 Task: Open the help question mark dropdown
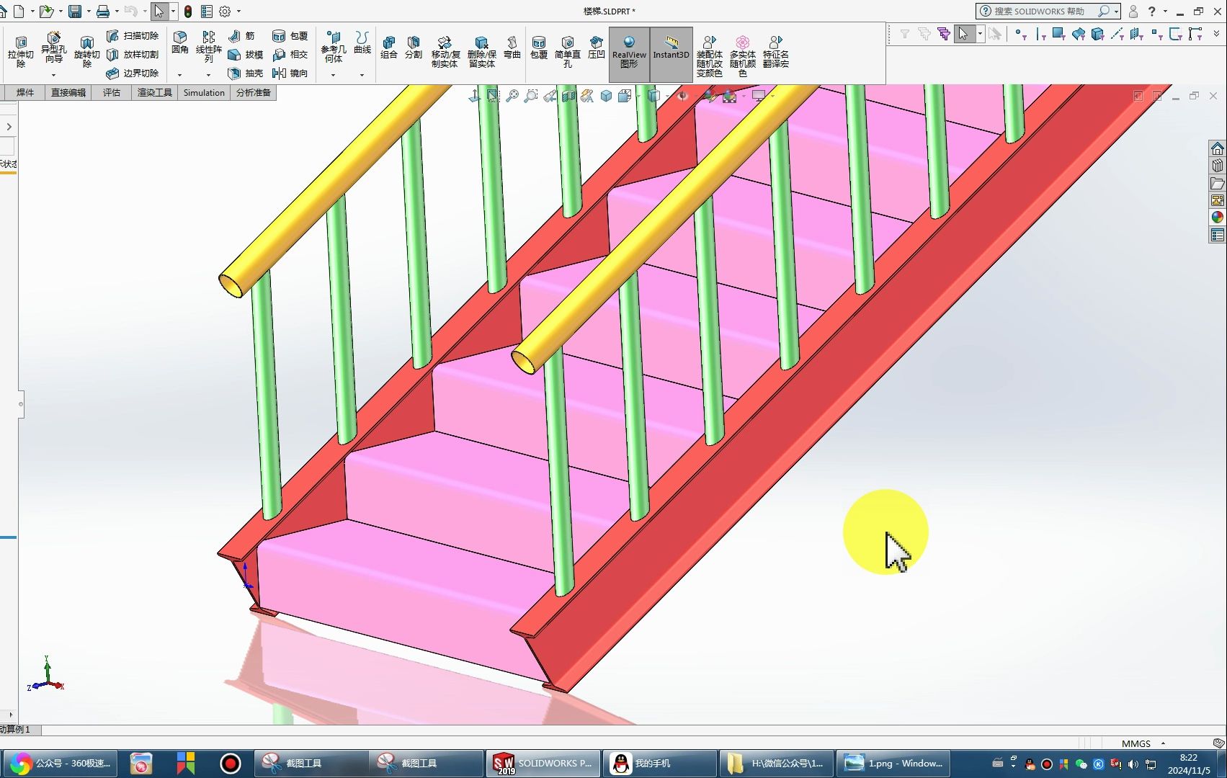coord(1165,12)
